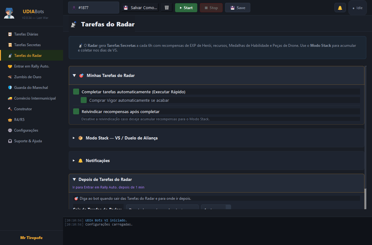This screenshot has height=245, width=372.
Task: Click the Suporte & Ajuda headset icon
Action: point(10,141)
